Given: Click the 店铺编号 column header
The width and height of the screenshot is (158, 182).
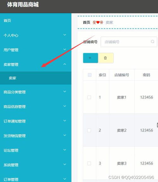Looking at the screenshot, I should pos(122,75).
